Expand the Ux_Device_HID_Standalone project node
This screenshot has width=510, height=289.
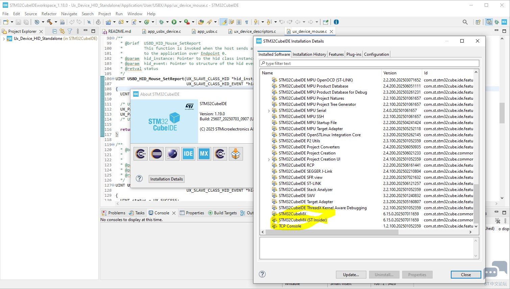click(x=4, y=39)
